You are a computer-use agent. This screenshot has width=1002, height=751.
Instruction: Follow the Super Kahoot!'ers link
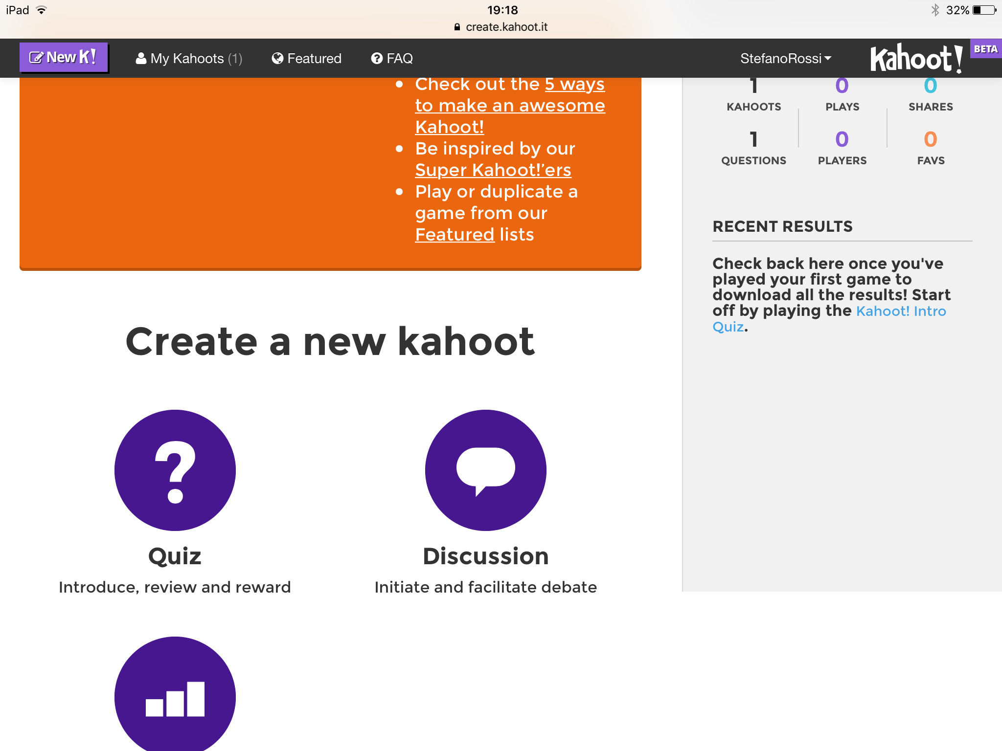coord(493,170)
